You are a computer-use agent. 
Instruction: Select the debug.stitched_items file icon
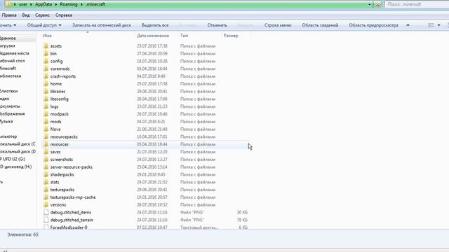tap(46, 212)
